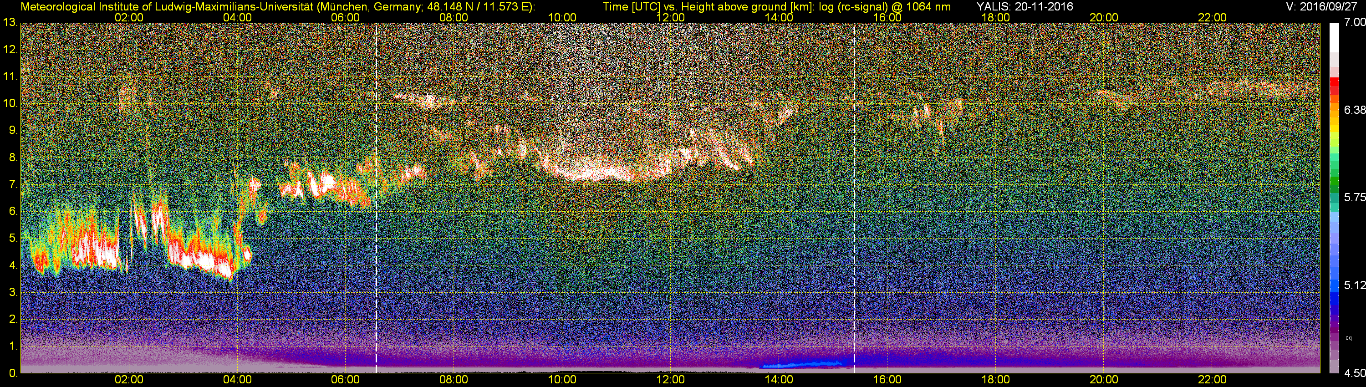Click the 'Time [UTC] vs. Height above ground' caption
1366x387 pixels.
click(x=777, y=7)
